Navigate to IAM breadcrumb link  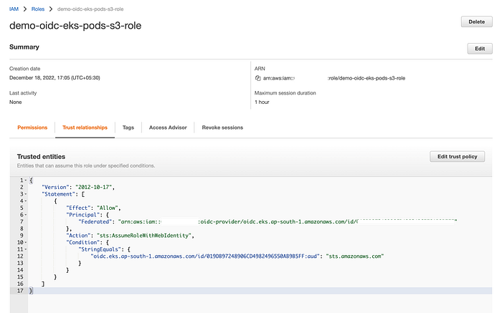click(14, 9)
